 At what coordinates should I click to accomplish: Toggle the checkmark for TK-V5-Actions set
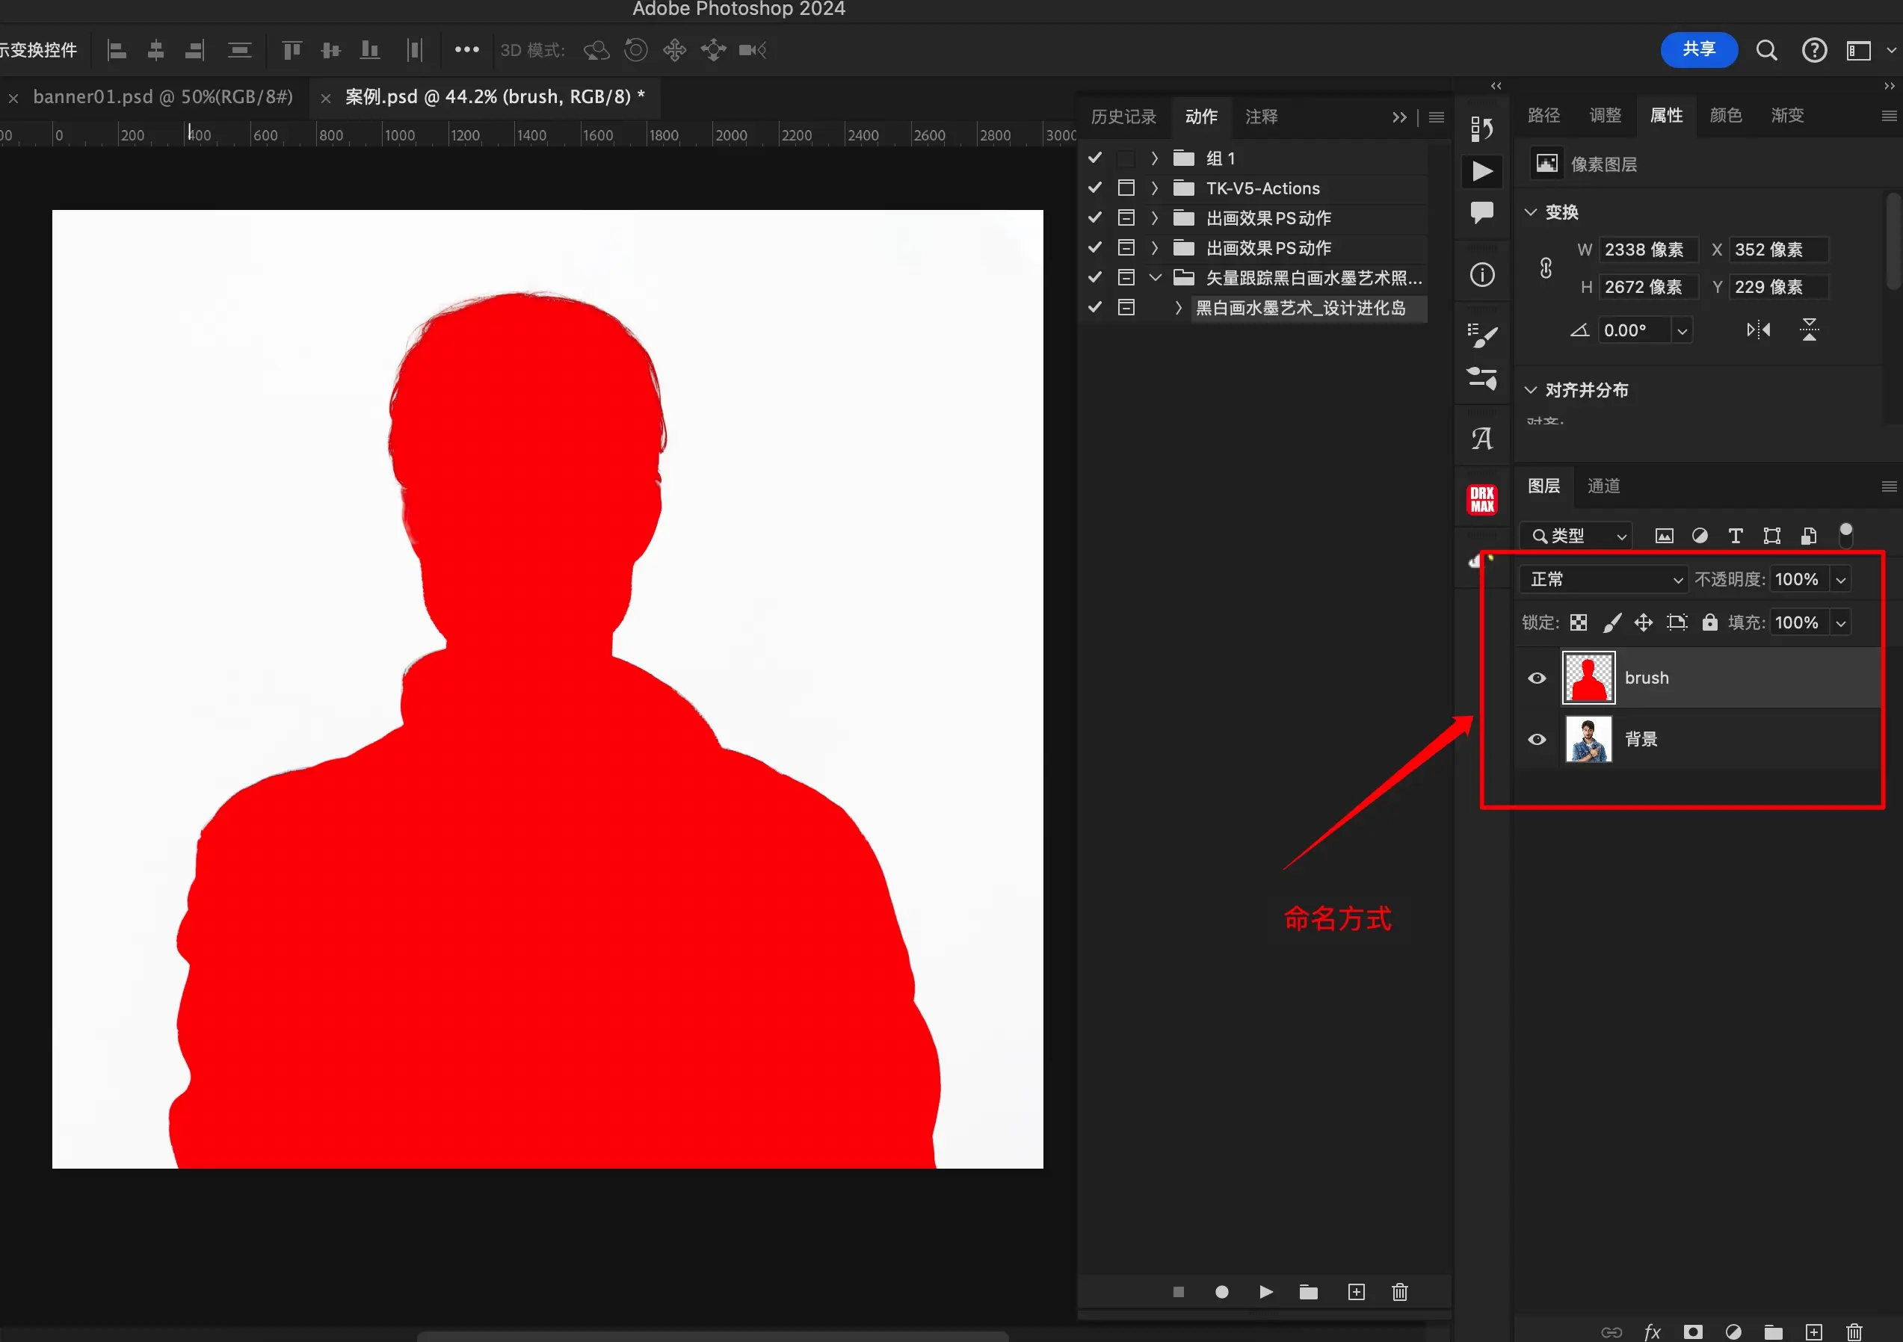tap(1095, 188)
